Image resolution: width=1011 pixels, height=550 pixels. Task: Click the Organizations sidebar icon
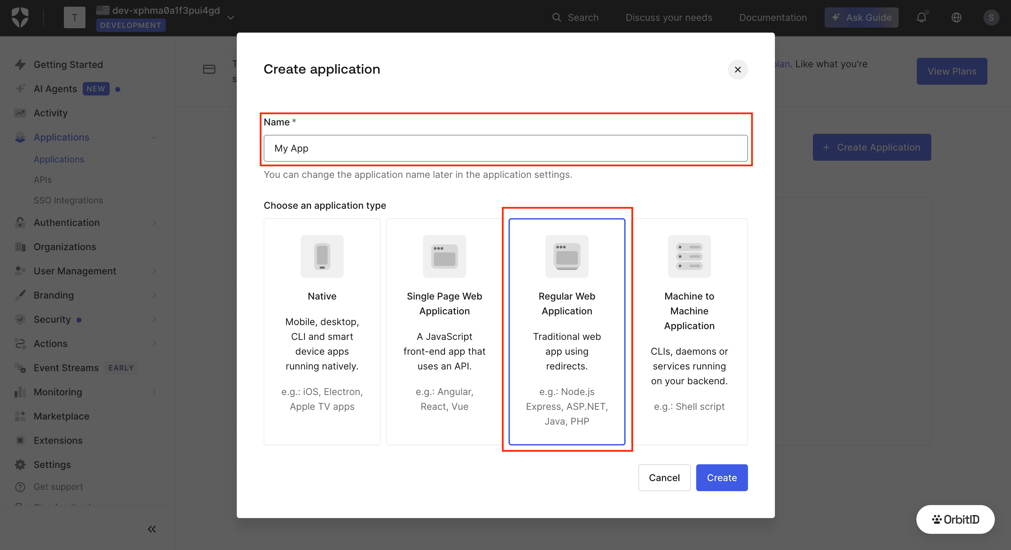pyautogui.click(x=20, y=247)
